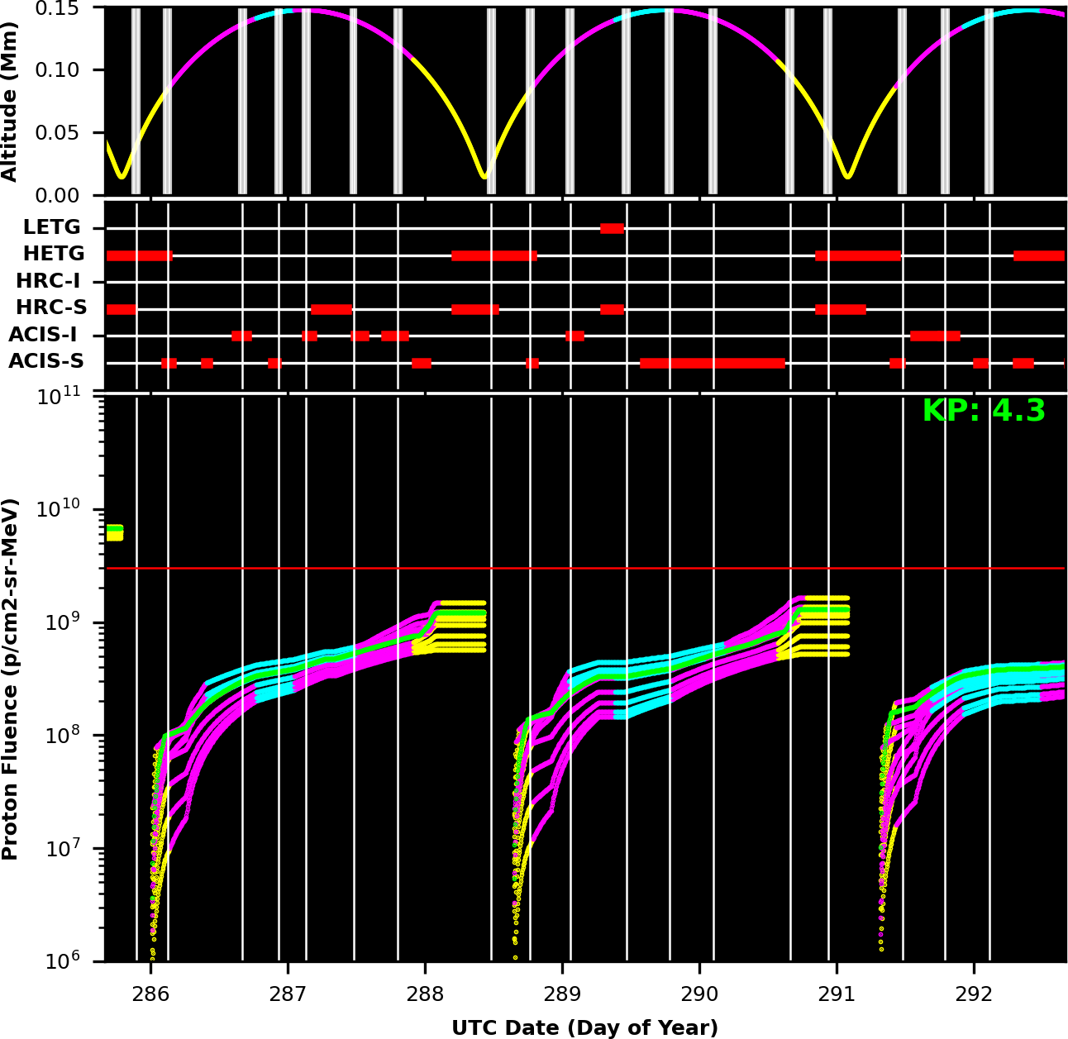Click the Proton Fluence y-axis title
Viewport: 1068px width, 1039px height.
tap(10, 679)
